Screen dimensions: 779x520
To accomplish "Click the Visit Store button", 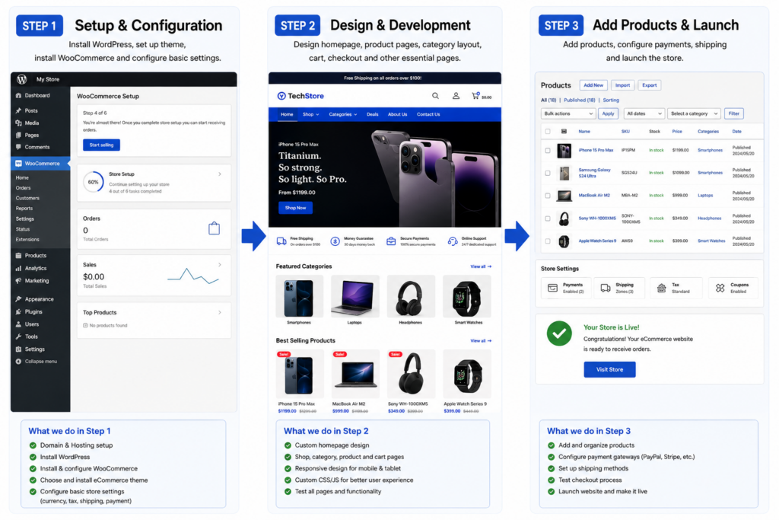I will [x=609, y=369].
